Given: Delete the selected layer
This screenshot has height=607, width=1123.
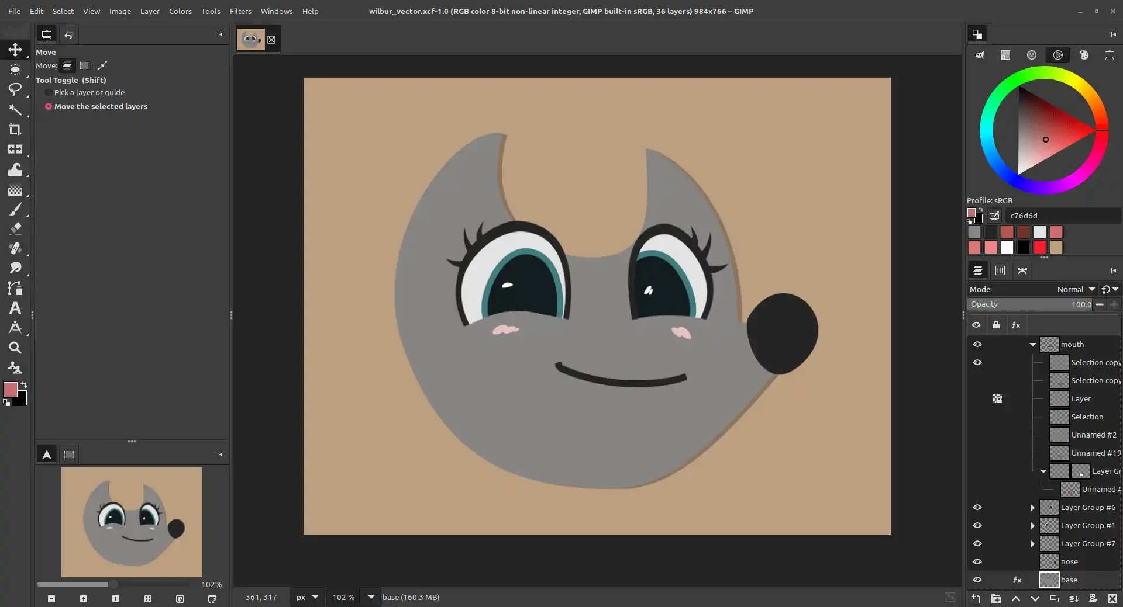Looking at the screenshot, I should click(x=1113, y=599).
